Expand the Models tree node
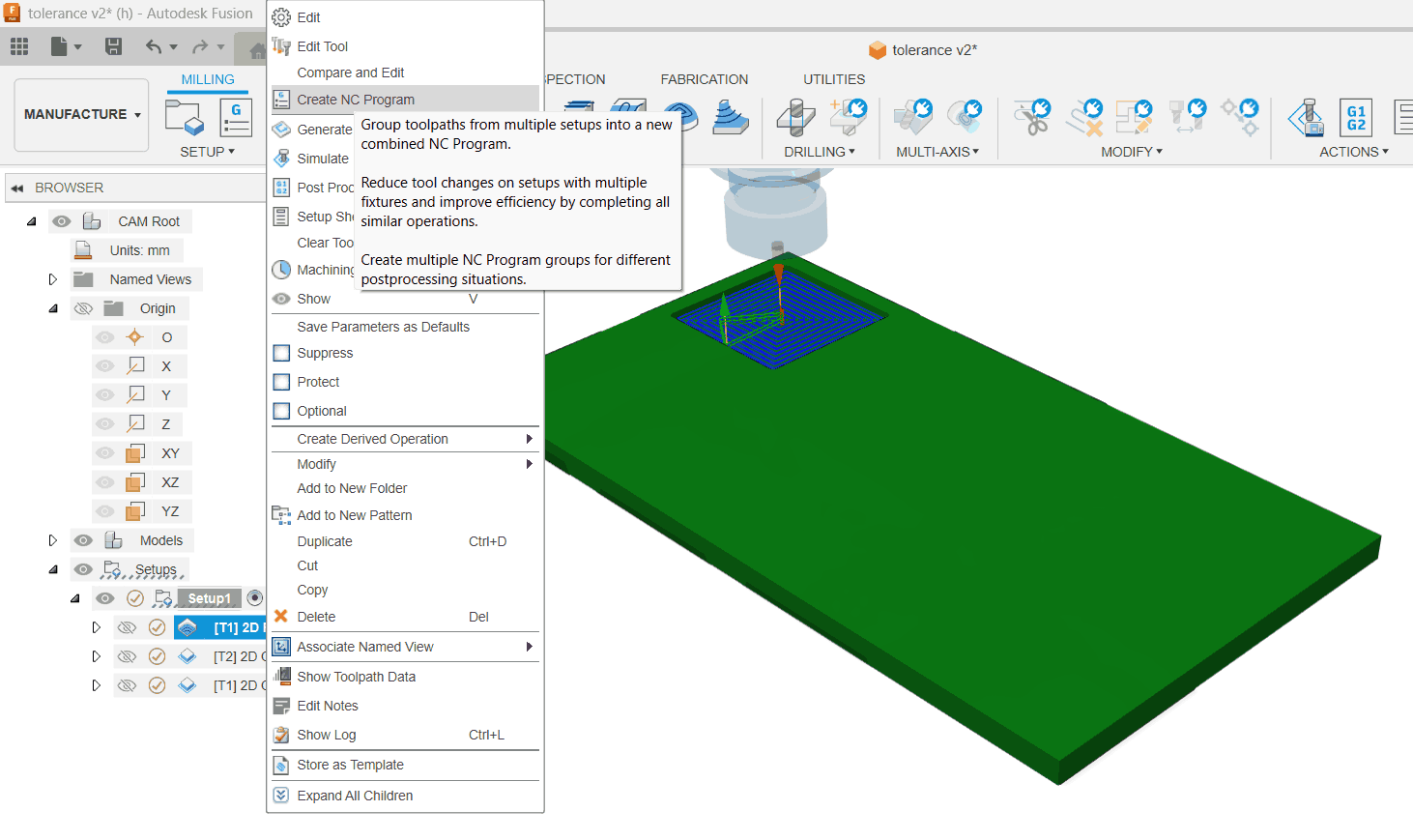1413x840 pixels. pyautogui.click(x=53, y=540)
